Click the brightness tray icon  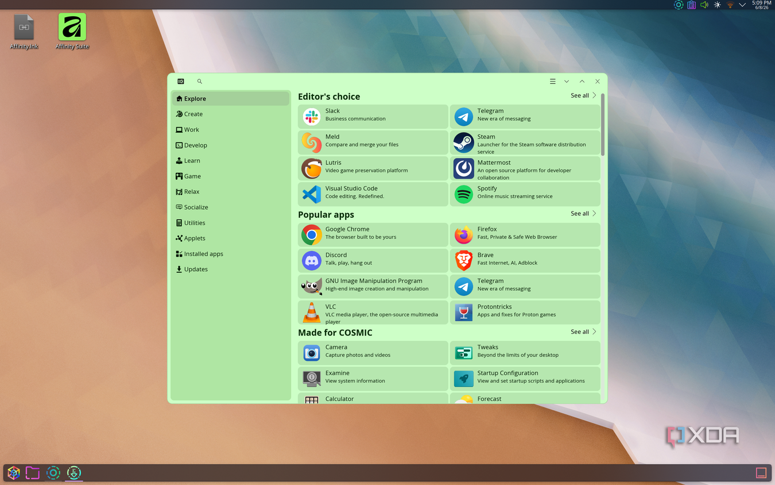click(x=717, y=5)
